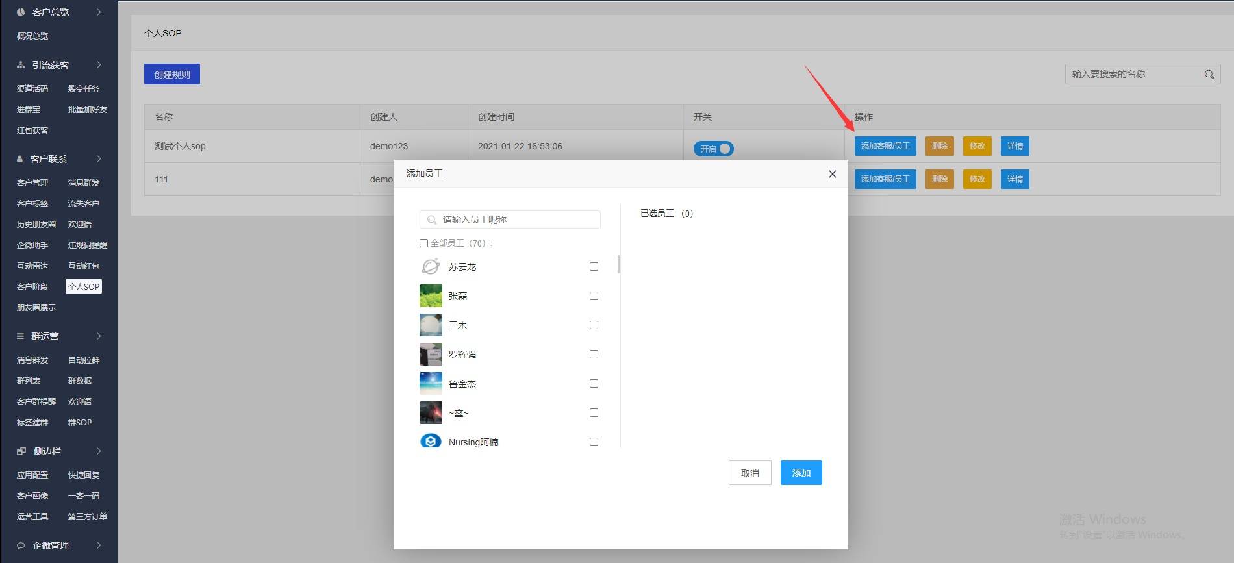1234x563 pixels.
Task: Click 企微管理 chat bubble icon
Action: (x=21, y=545)
